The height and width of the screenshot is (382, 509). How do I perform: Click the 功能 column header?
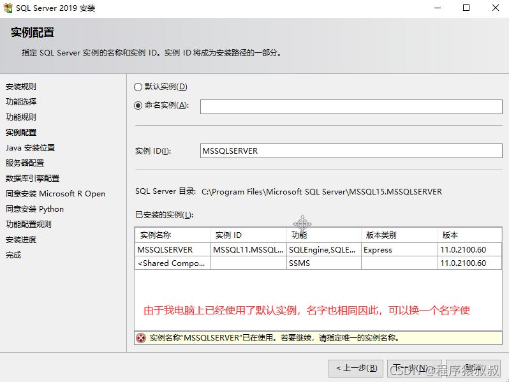[x=324, y=235]
